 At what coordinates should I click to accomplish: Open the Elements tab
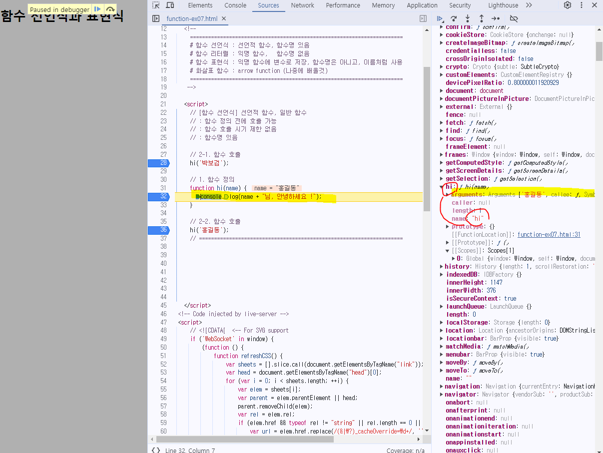pyautogui.click(x=200, y=5)
